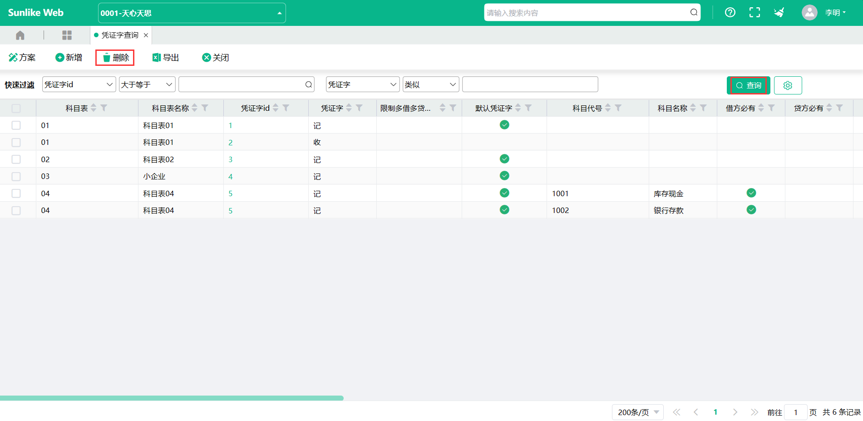Open the 大于等于 operator dropdown
Screen dimensions: 863x421
tap(147, 84)
